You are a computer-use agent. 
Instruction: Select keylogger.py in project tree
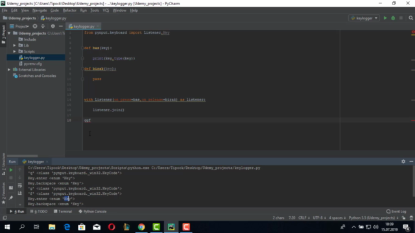point(34,58)
